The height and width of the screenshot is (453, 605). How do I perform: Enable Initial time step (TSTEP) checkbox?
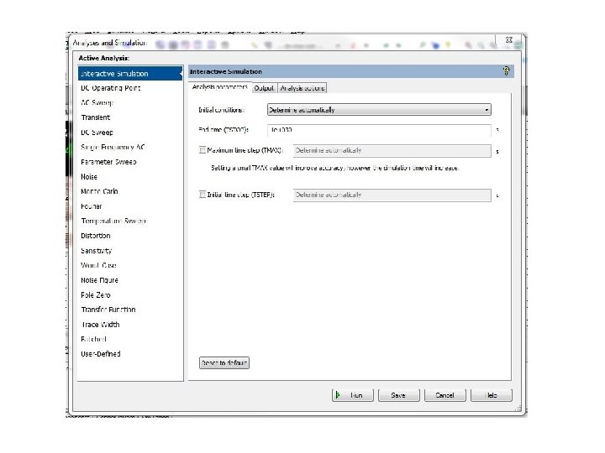(x=203, y=195)
